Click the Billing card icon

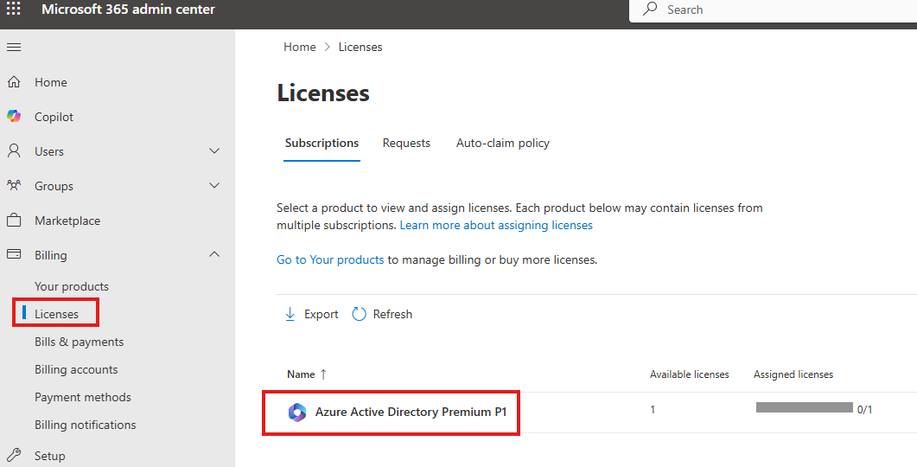pyautogui.click(x=14, y=254)
